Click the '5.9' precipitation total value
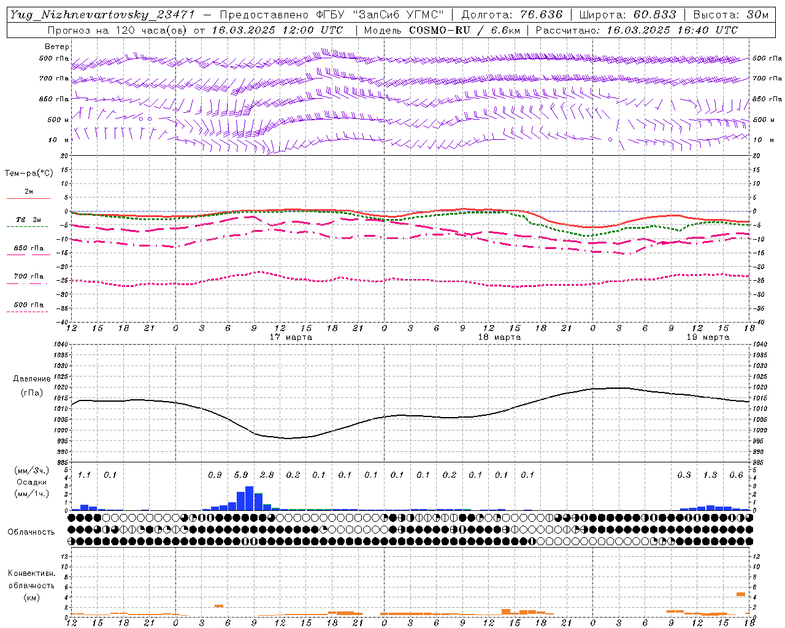Image resolution: width=785 pixels, height=628 pixels. click(x=241, y=475)
